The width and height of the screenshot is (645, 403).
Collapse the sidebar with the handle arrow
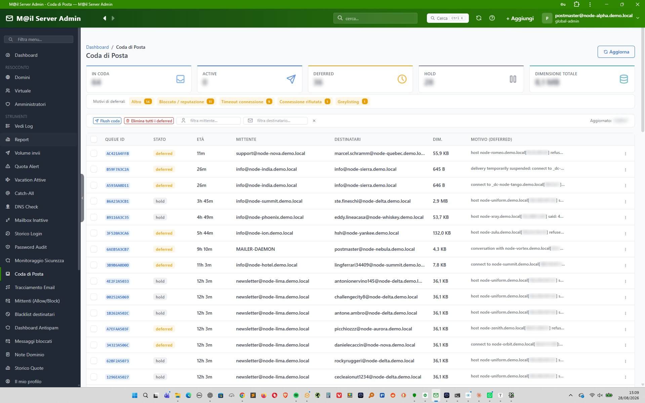(x=82, y=198)
